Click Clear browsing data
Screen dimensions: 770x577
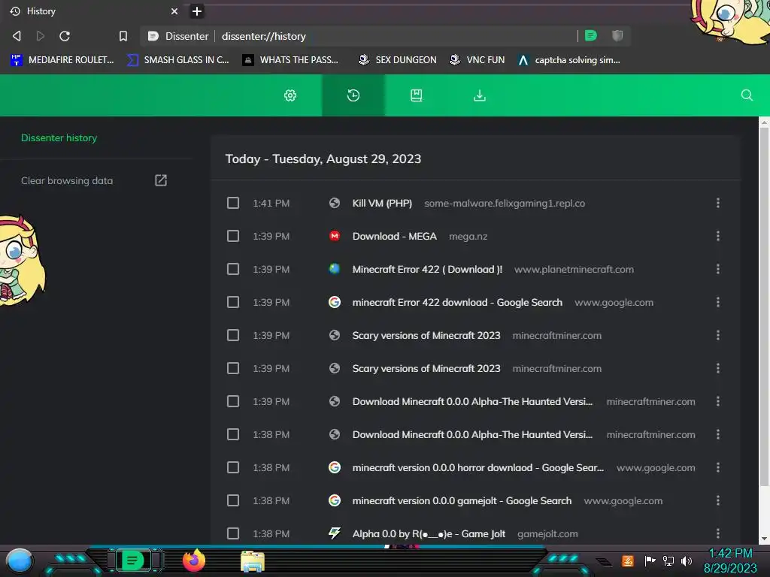(67, 180)
